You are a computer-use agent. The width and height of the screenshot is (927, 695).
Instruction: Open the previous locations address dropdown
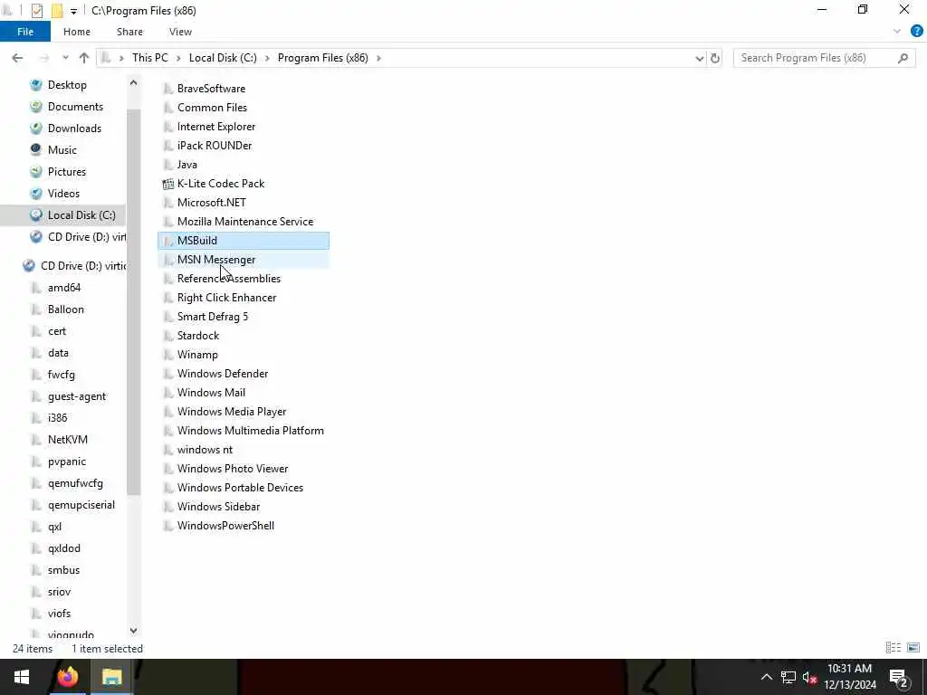700,58
